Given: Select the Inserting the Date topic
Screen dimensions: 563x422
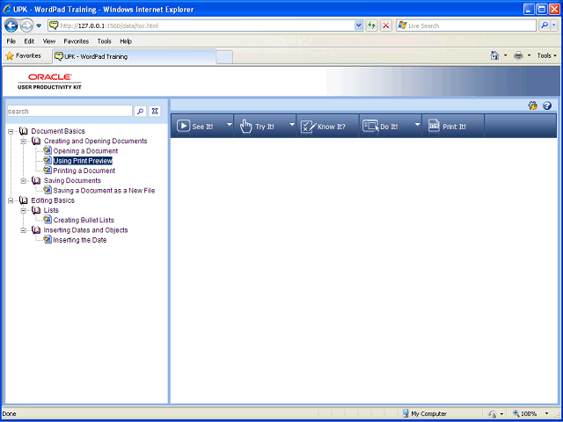Looking at the screenshot, I should (x=80, y=240).
